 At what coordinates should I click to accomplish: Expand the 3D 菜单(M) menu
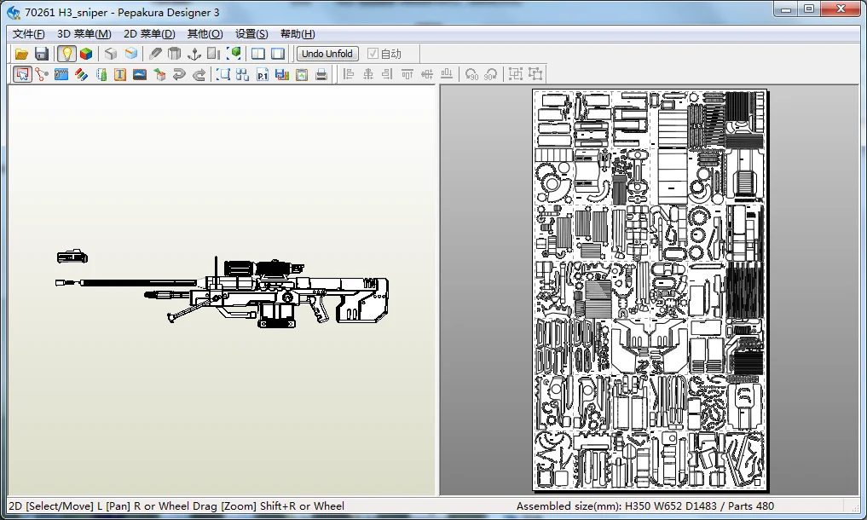[x=84, y=34]
